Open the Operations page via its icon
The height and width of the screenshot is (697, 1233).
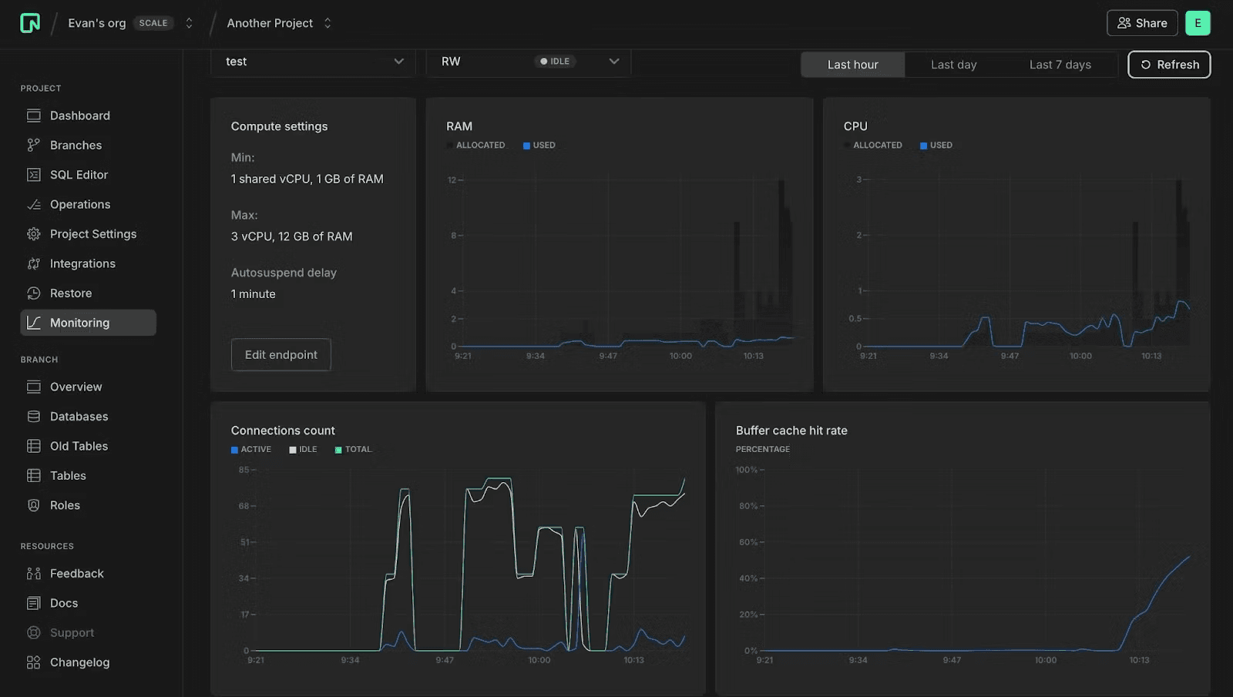coord(34,204)
